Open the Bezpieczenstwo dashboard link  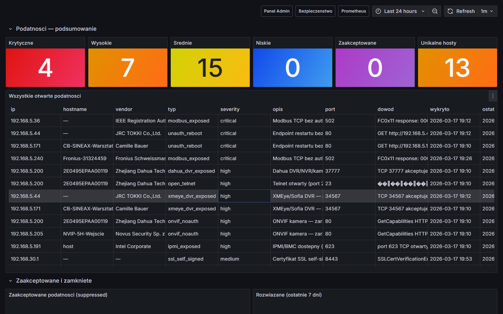(x=315, y=11)
